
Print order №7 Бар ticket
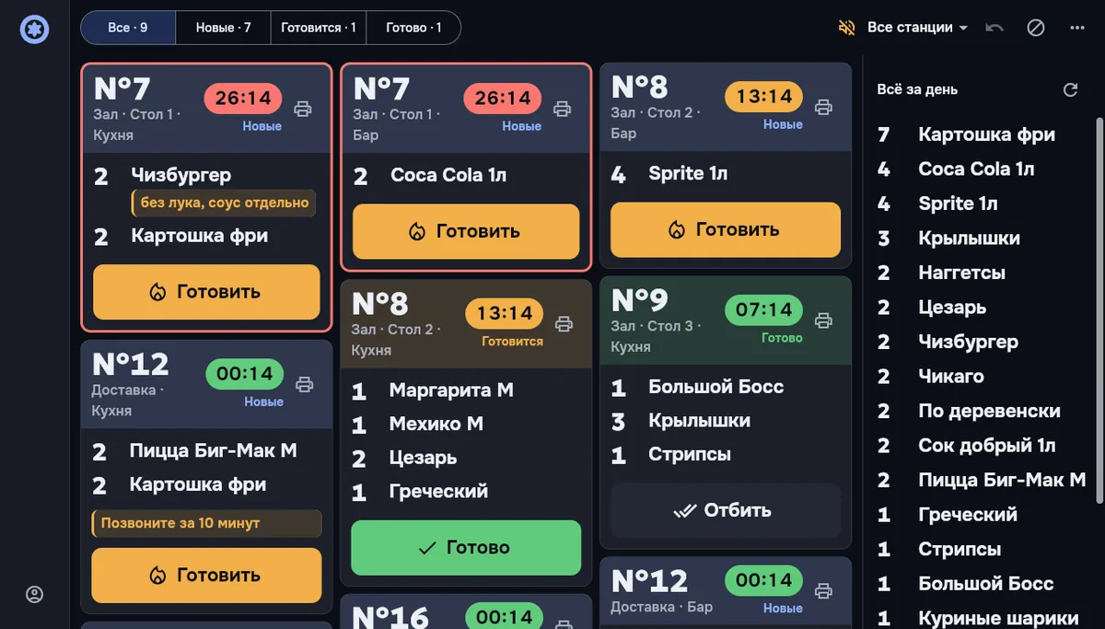tap(563, 109)
